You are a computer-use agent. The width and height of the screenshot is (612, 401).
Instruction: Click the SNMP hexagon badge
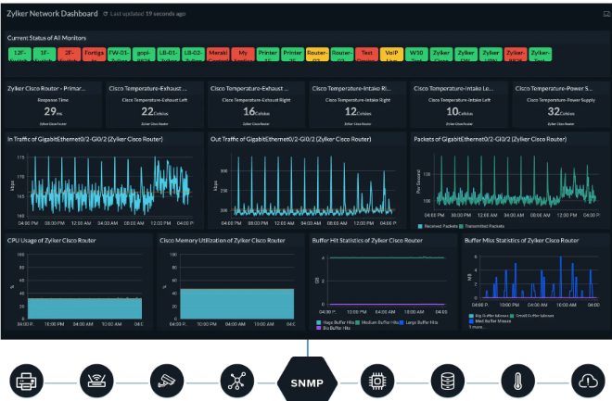point(305,381)
